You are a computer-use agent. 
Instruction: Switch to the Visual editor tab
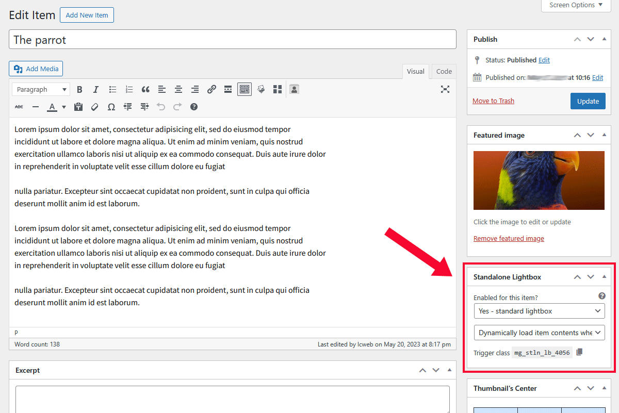[415, 72]
